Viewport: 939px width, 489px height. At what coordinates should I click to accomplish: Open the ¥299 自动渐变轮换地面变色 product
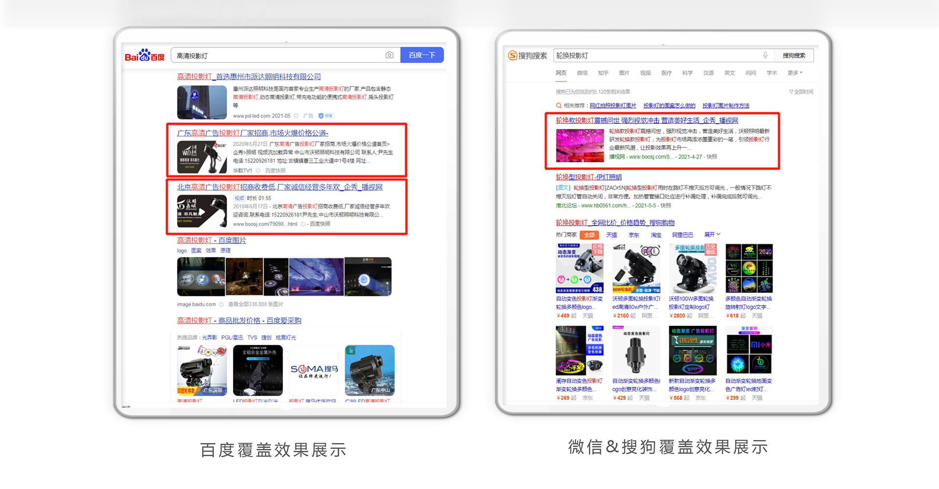[x=749, y=363]
